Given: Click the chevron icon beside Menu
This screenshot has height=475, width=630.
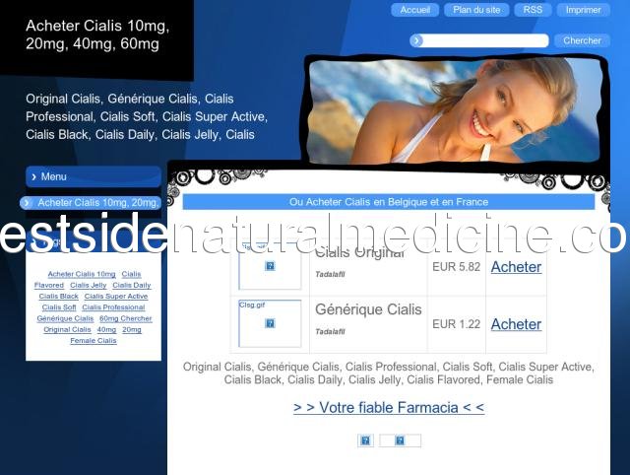Looking at the screenshot, I should pyautogui.click(x=34, y=177).
